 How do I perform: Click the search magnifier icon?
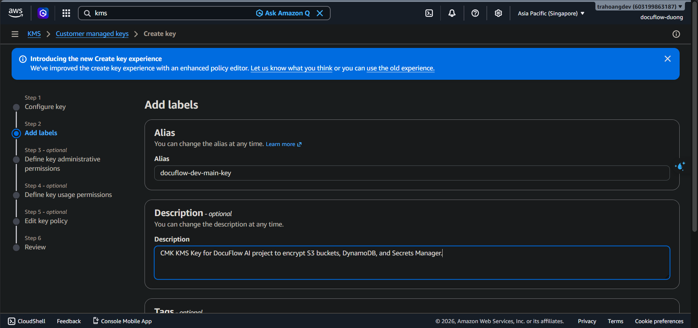[x=87, y=13]
